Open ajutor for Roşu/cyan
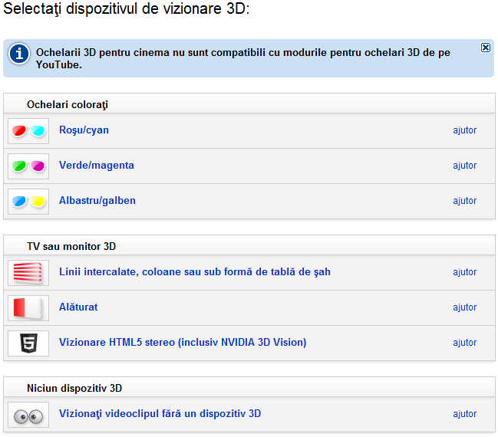Viewport: 498px width, 437px height. pos(465,130)
